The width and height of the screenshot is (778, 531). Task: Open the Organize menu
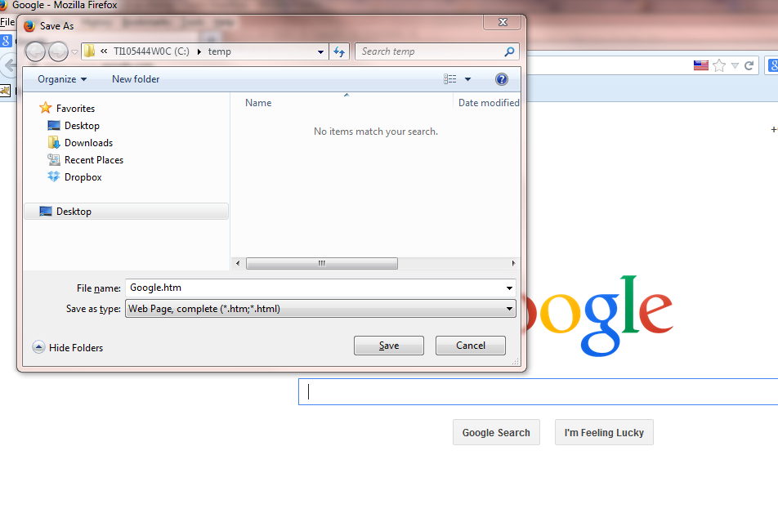coord(62,79)
